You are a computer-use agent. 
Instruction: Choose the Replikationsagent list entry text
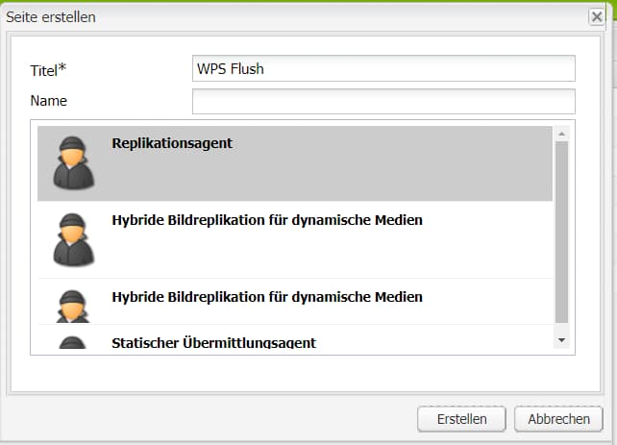[172, 143]
